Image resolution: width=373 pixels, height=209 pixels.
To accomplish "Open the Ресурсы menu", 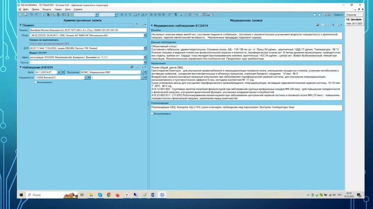I will pos(47,9).
